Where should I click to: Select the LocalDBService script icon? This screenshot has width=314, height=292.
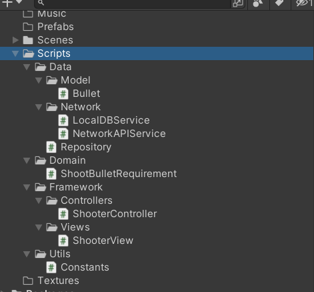tap(63, 120)
